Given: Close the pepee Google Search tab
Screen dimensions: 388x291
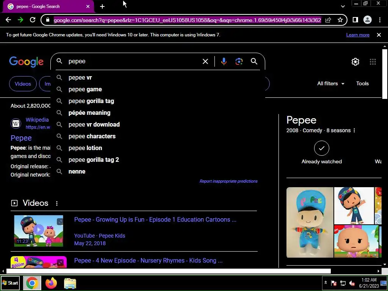Looking at the screenshot, I should 88,6.
